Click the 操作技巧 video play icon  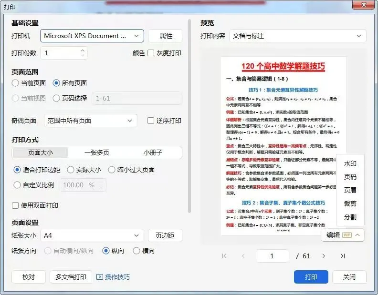point(100,277)
